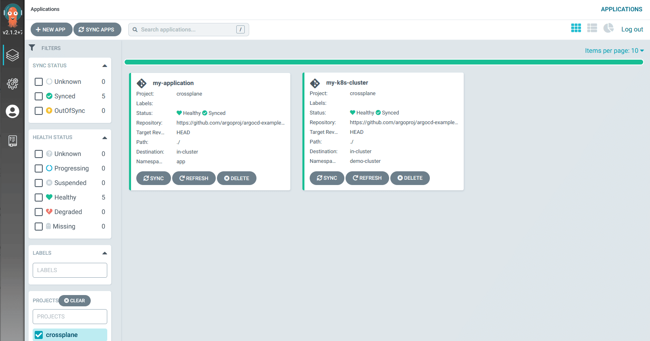Refresh the my-application app

(x=194, y=178)
